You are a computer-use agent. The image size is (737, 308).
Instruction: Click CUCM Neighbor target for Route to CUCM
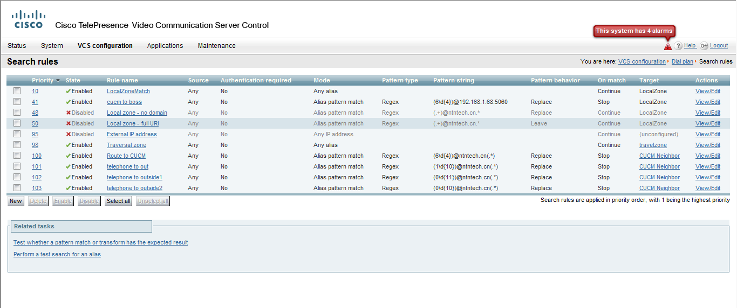click(659, 156)
